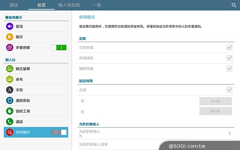Turn off the 多重視窗 toggle switch
This screenshot has height=150, width=240.
point(58,48)
